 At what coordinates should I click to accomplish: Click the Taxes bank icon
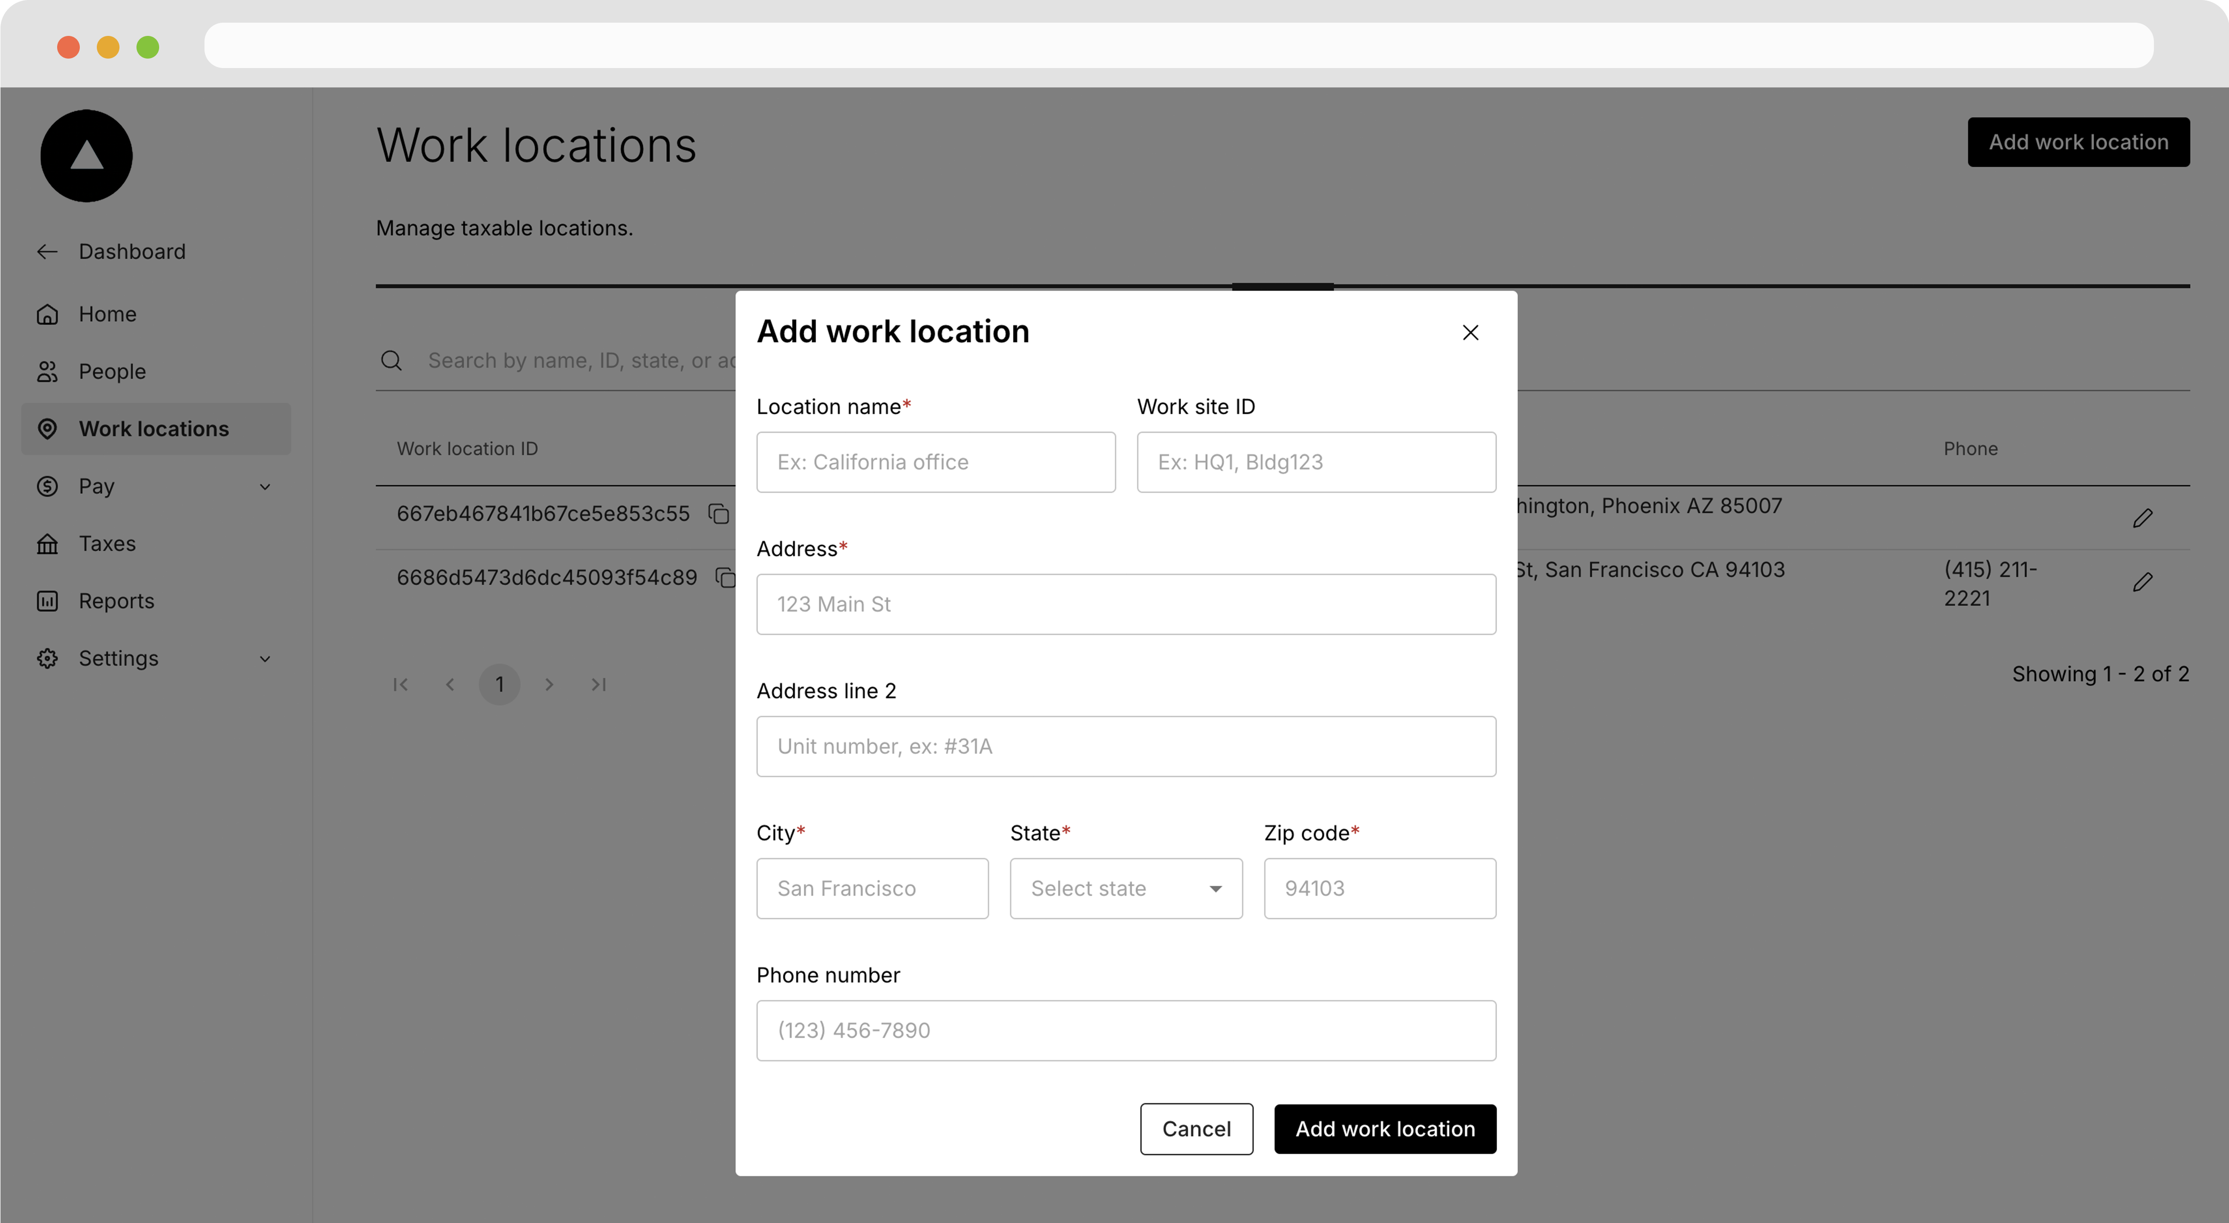tap(48, 544)
